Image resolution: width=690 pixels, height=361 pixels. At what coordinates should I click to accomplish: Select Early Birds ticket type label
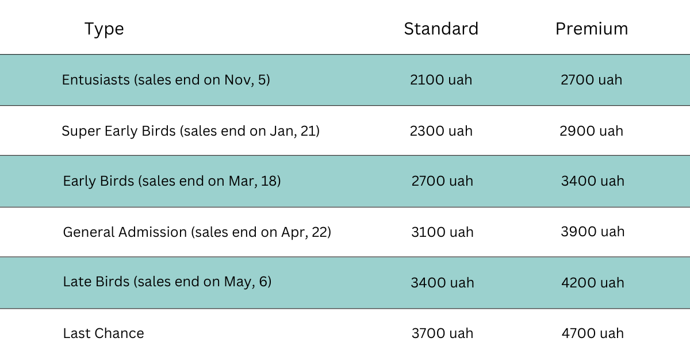[171, 181]
